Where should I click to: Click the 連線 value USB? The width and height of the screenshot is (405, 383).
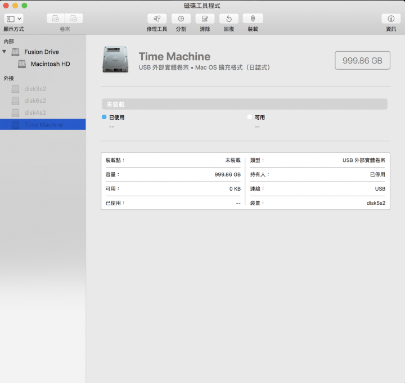click(x=380, y=189)
